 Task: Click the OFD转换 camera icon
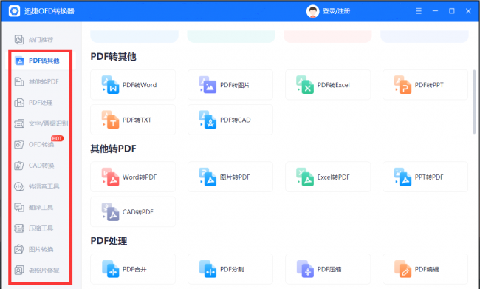pos(19,144)
